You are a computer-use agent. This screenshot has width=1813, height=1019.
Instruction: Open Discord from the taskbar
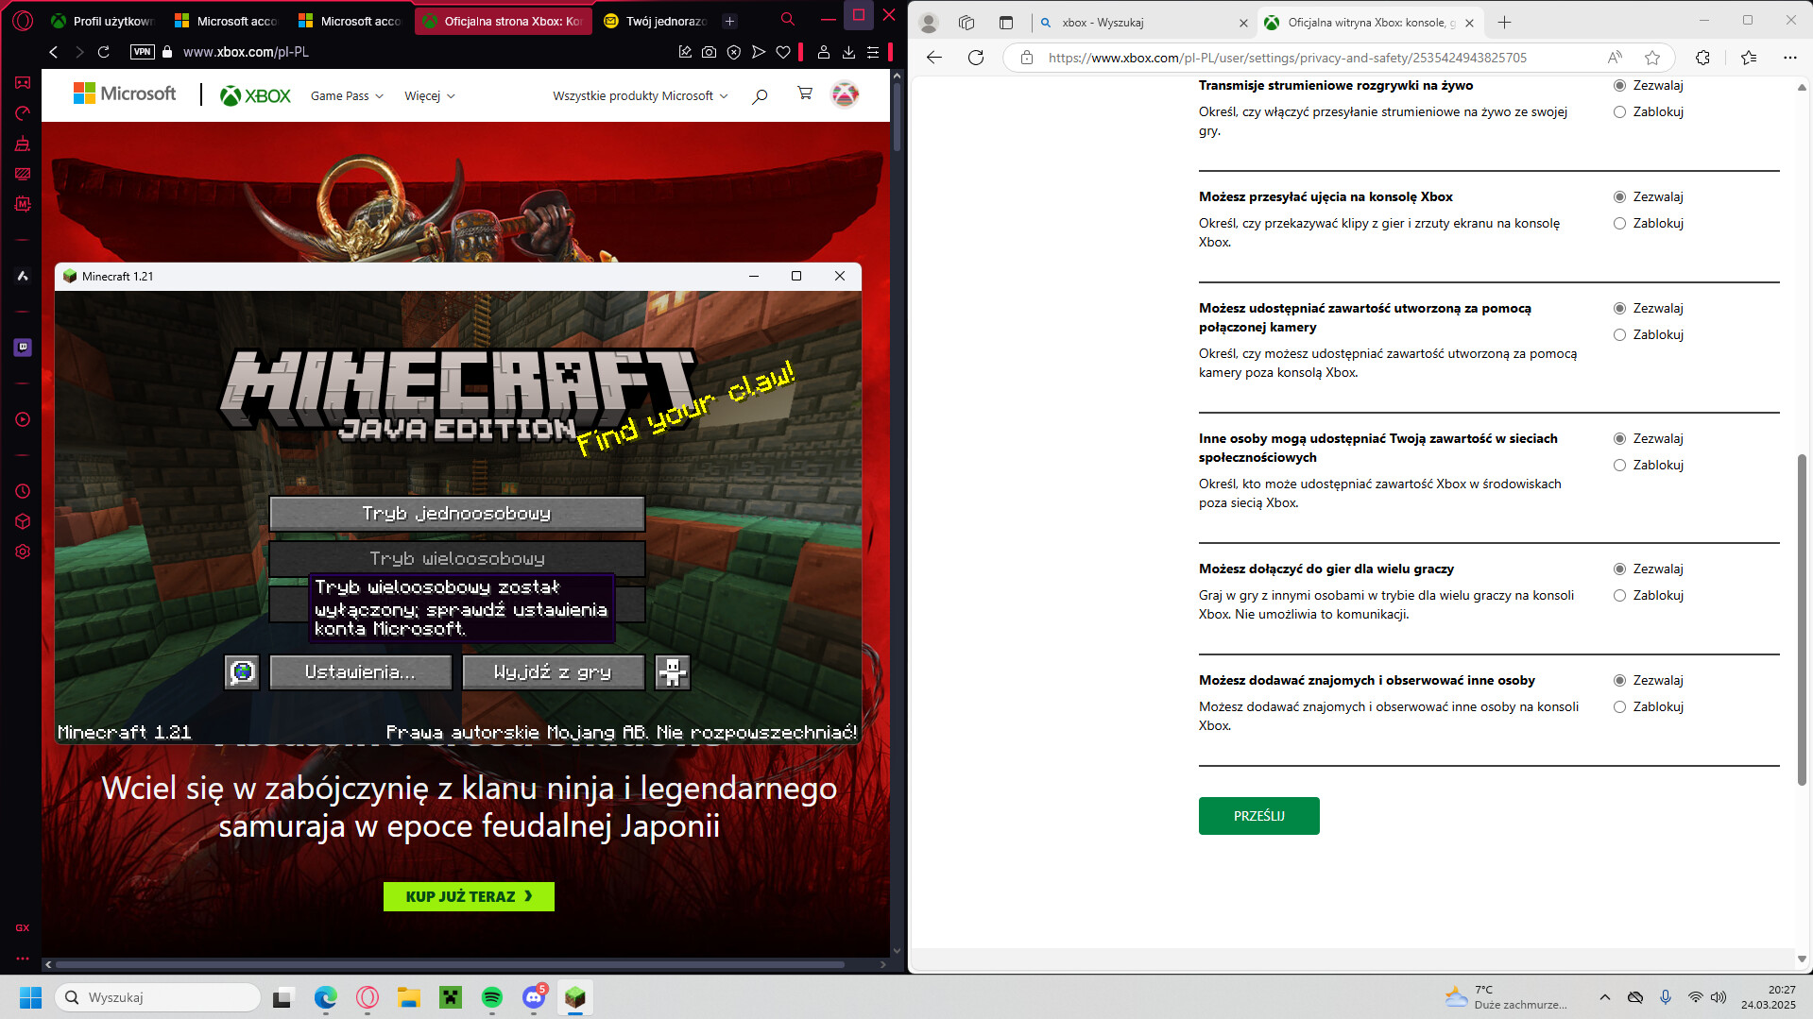[534, 997]
